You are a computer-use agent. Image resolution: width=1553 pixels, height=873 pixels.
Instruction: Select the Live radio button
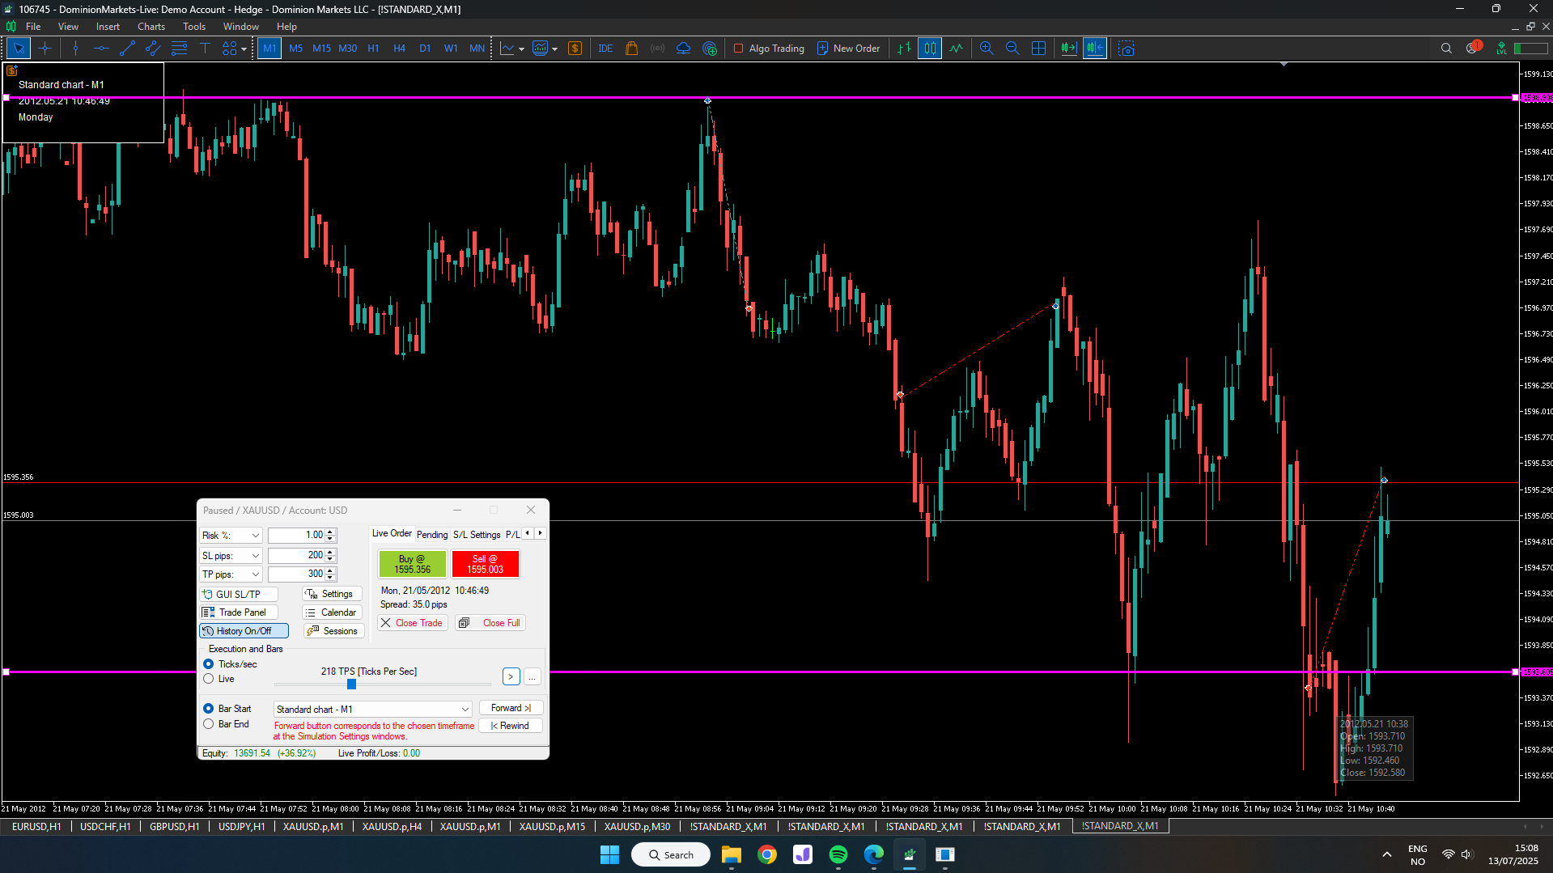pyautogui.click(x=209, y=679)
